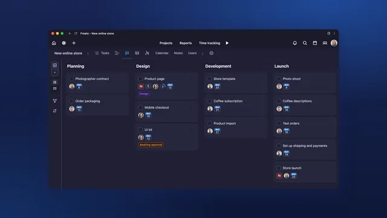387x218 pixels.
Task: Mark UI kit as complete
Action: click(140, 130)
